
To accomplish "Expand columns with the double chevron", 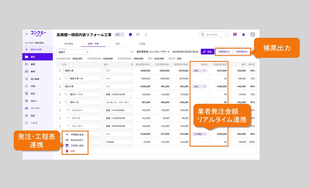I will 132,64.
